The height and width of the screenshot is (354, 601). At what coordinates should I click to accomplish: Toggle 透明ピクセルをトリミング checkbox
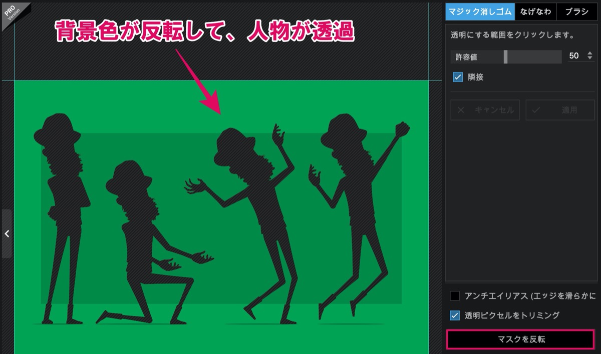455,315
